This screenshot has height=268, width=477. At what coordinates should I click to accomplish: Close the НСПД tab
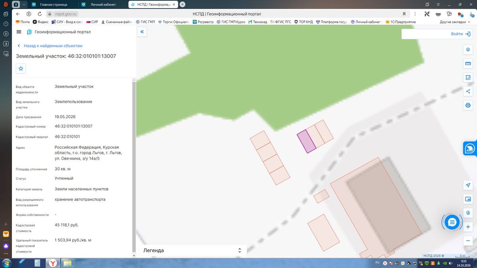[175, 4]
